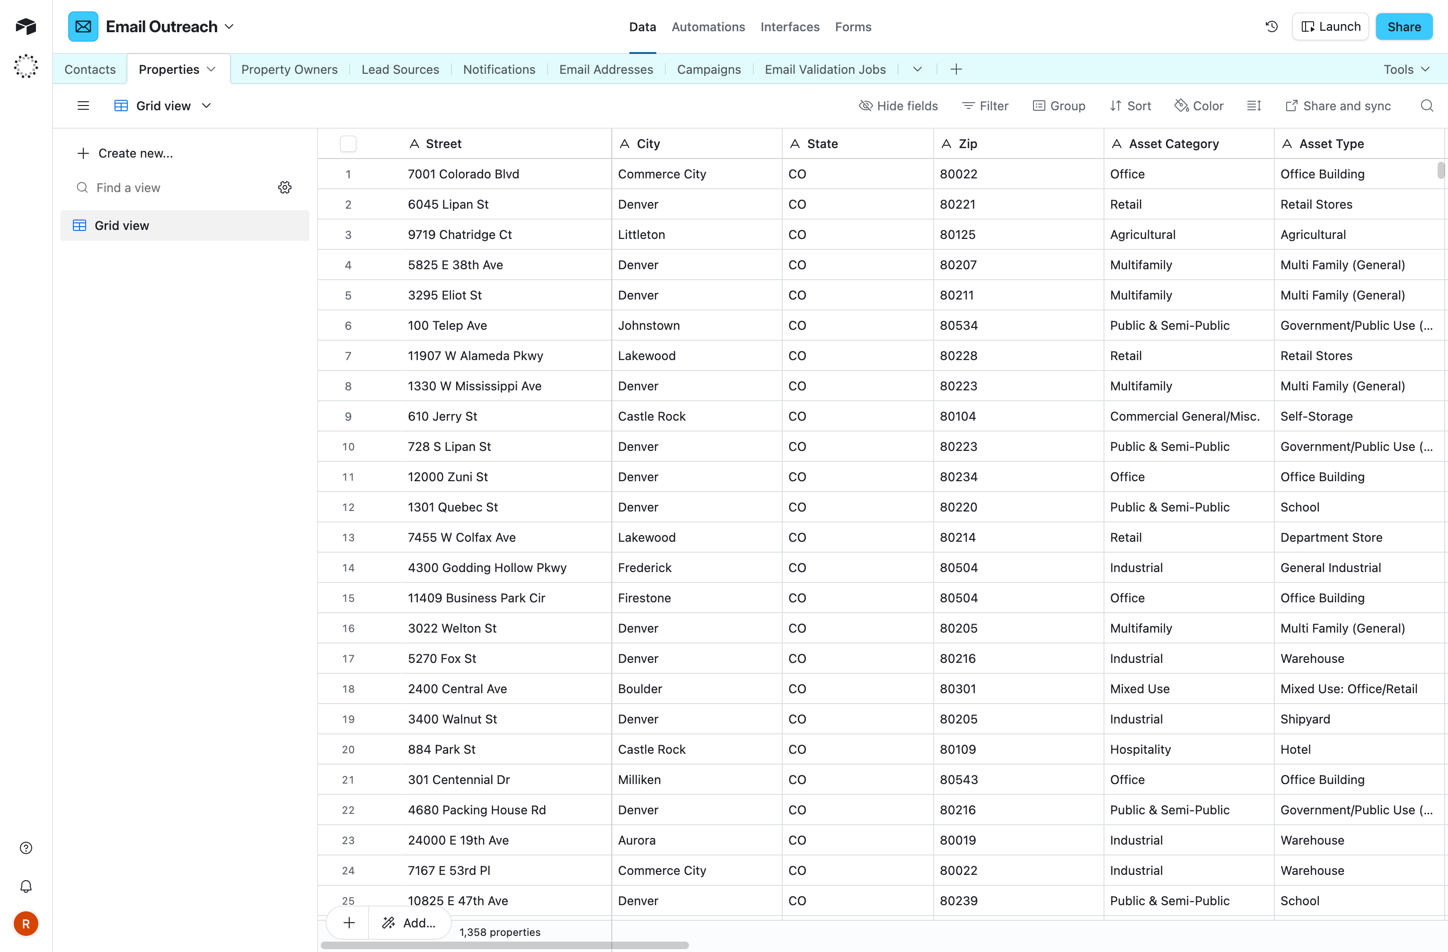Open search within the grid view
Screen dimensions: 1448x952
1427,105
